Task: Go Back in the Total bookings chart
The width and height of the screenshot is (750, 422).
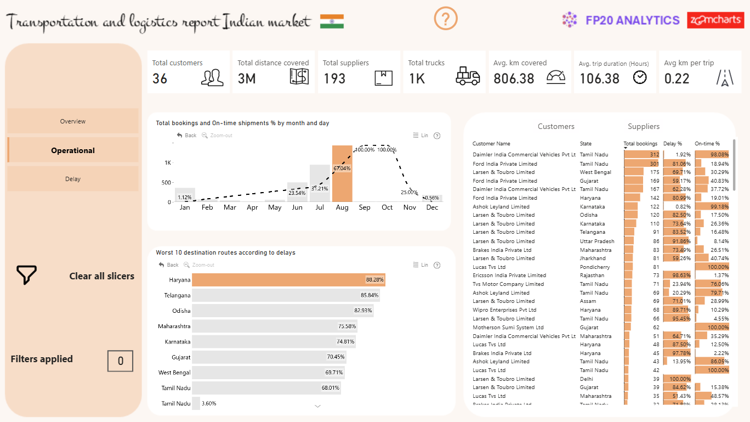Action: tap(186, 136)
